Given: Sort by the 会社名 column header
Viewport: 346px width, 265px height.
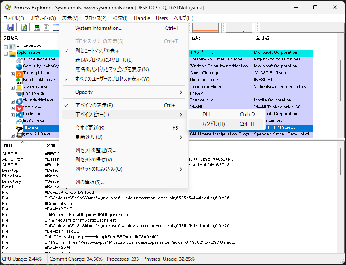Looking at the screenshot, I should tap(283, 38).
